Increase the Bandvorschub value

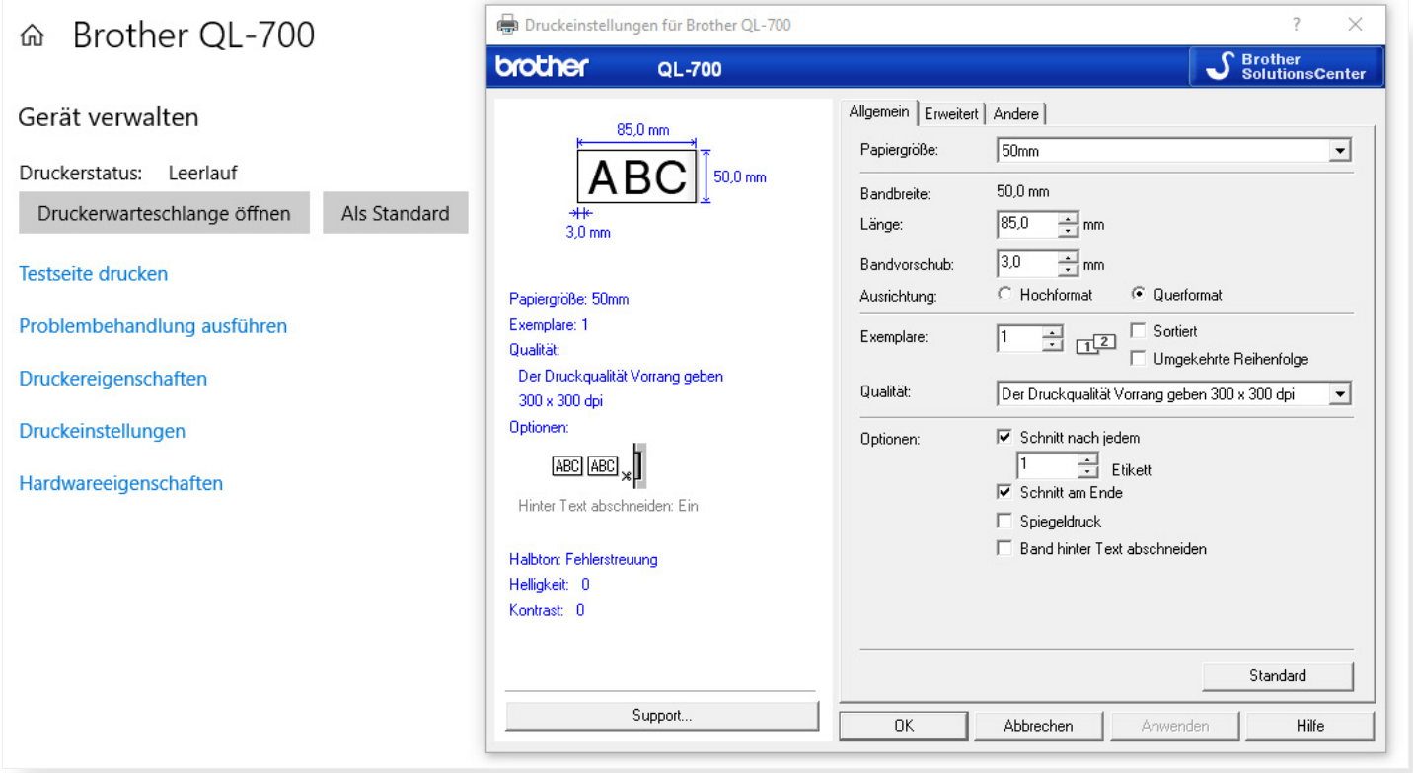[x=1069, y=258]
